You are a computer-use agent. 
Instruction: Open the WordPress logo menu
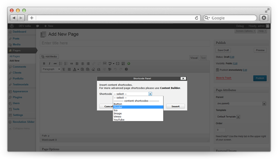(x=12, y=26)
